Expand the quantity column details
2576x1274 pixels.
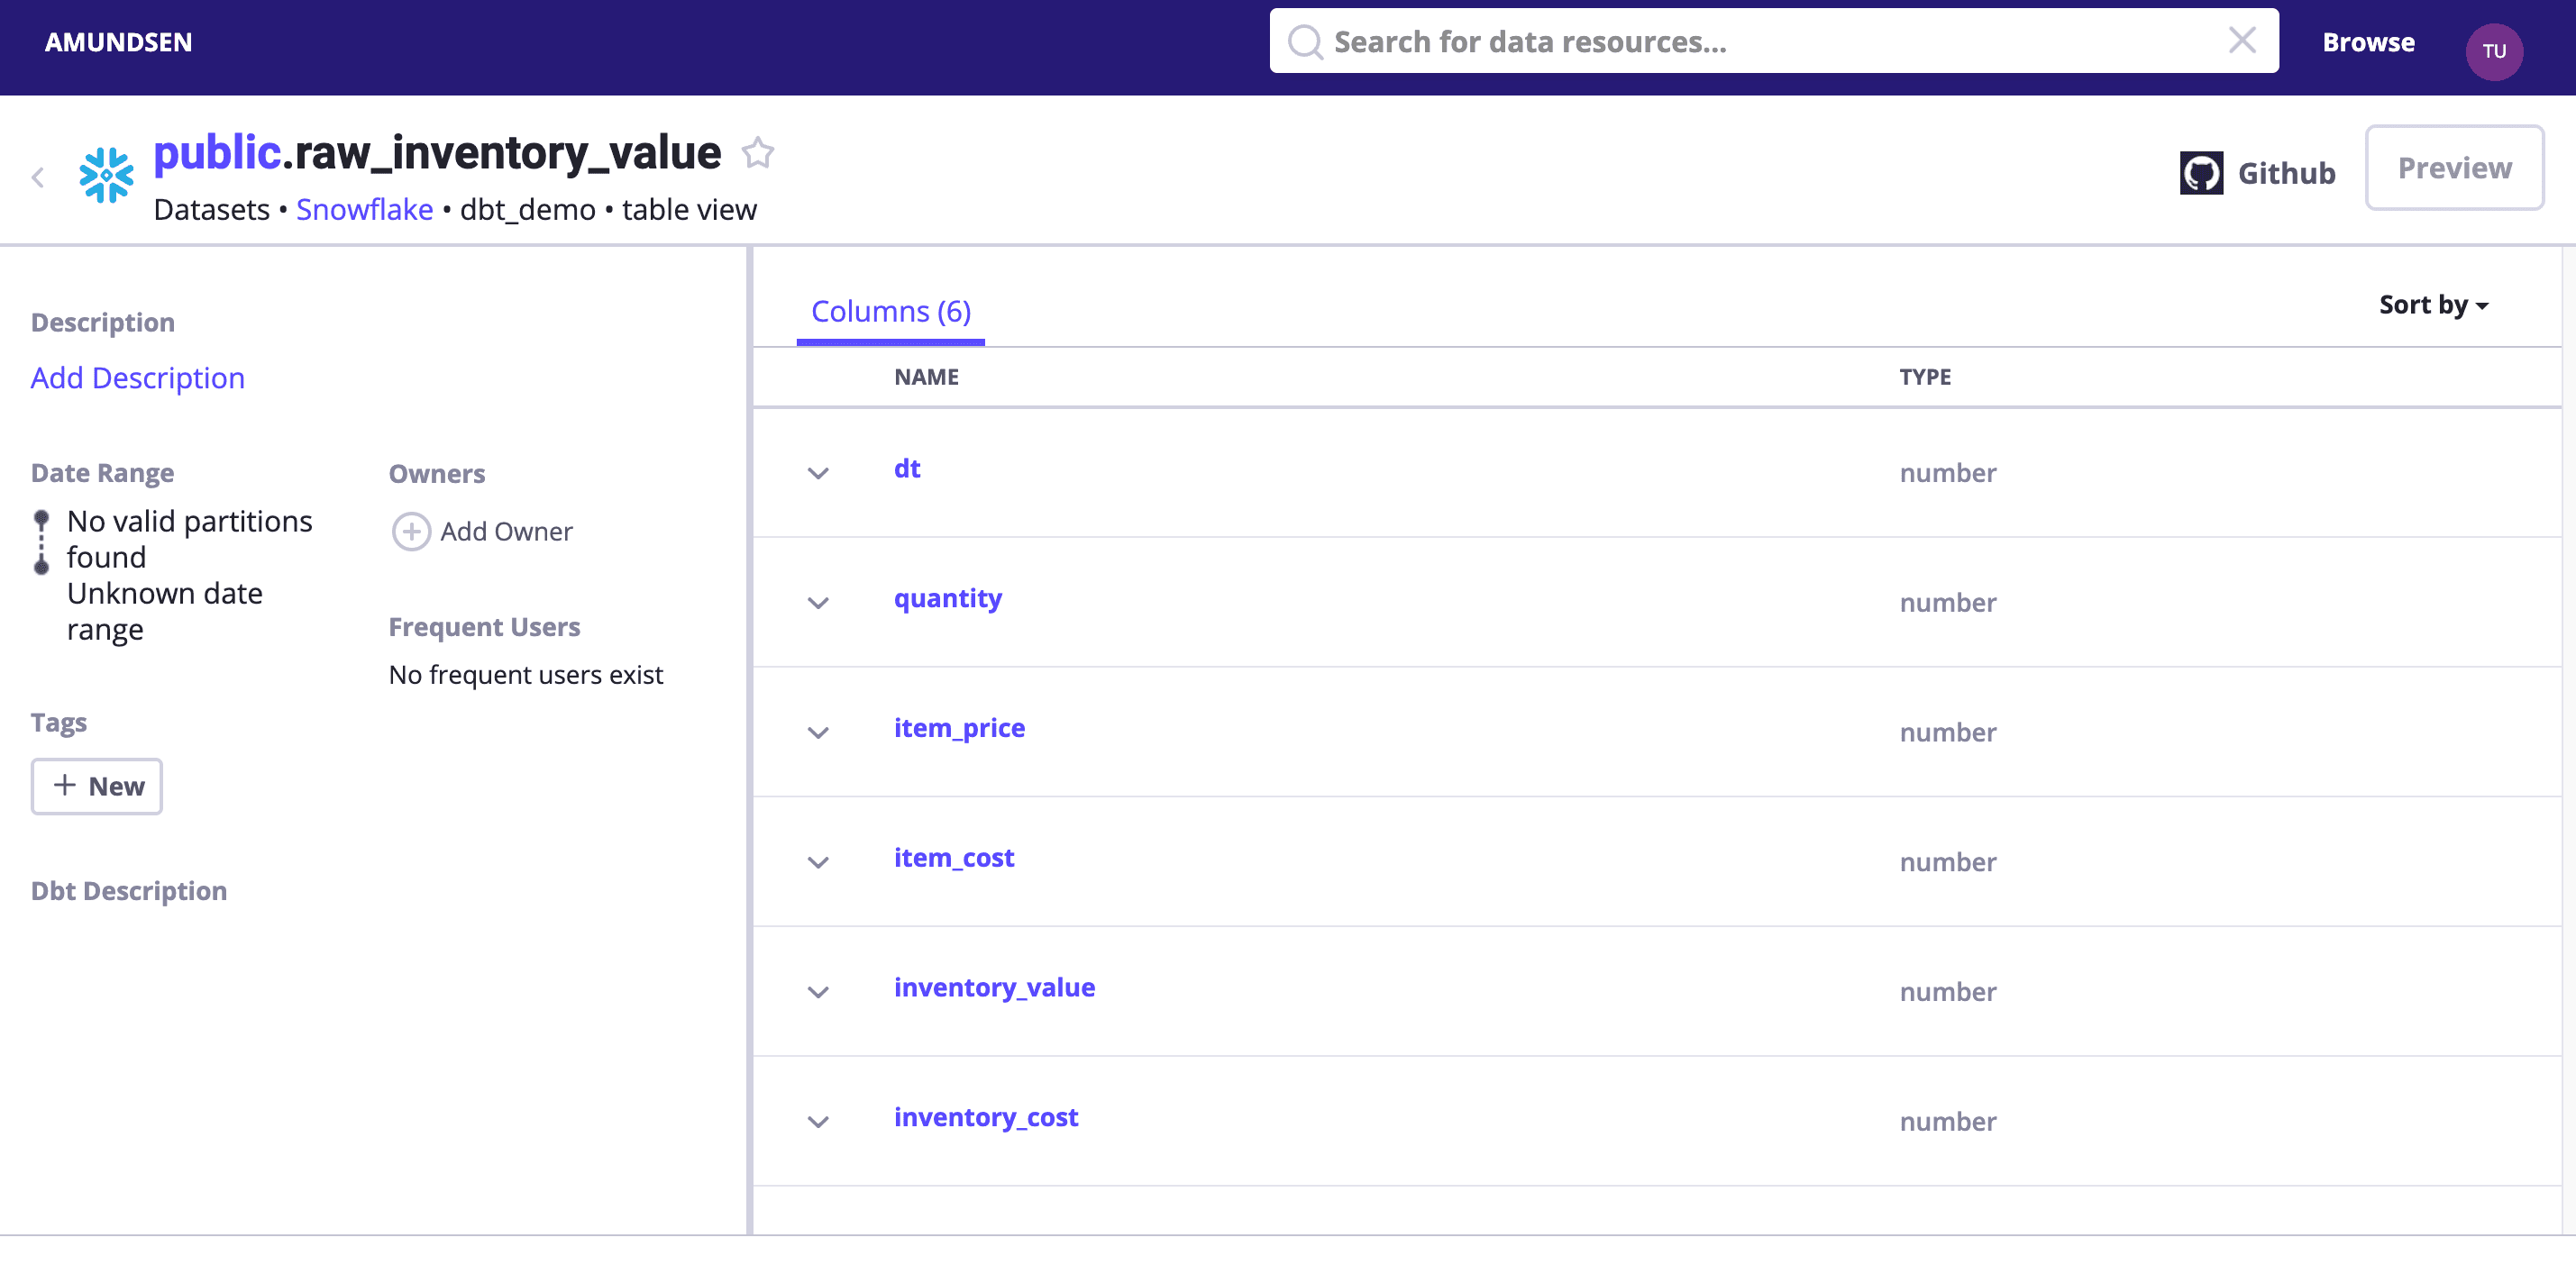pos(818,603)
